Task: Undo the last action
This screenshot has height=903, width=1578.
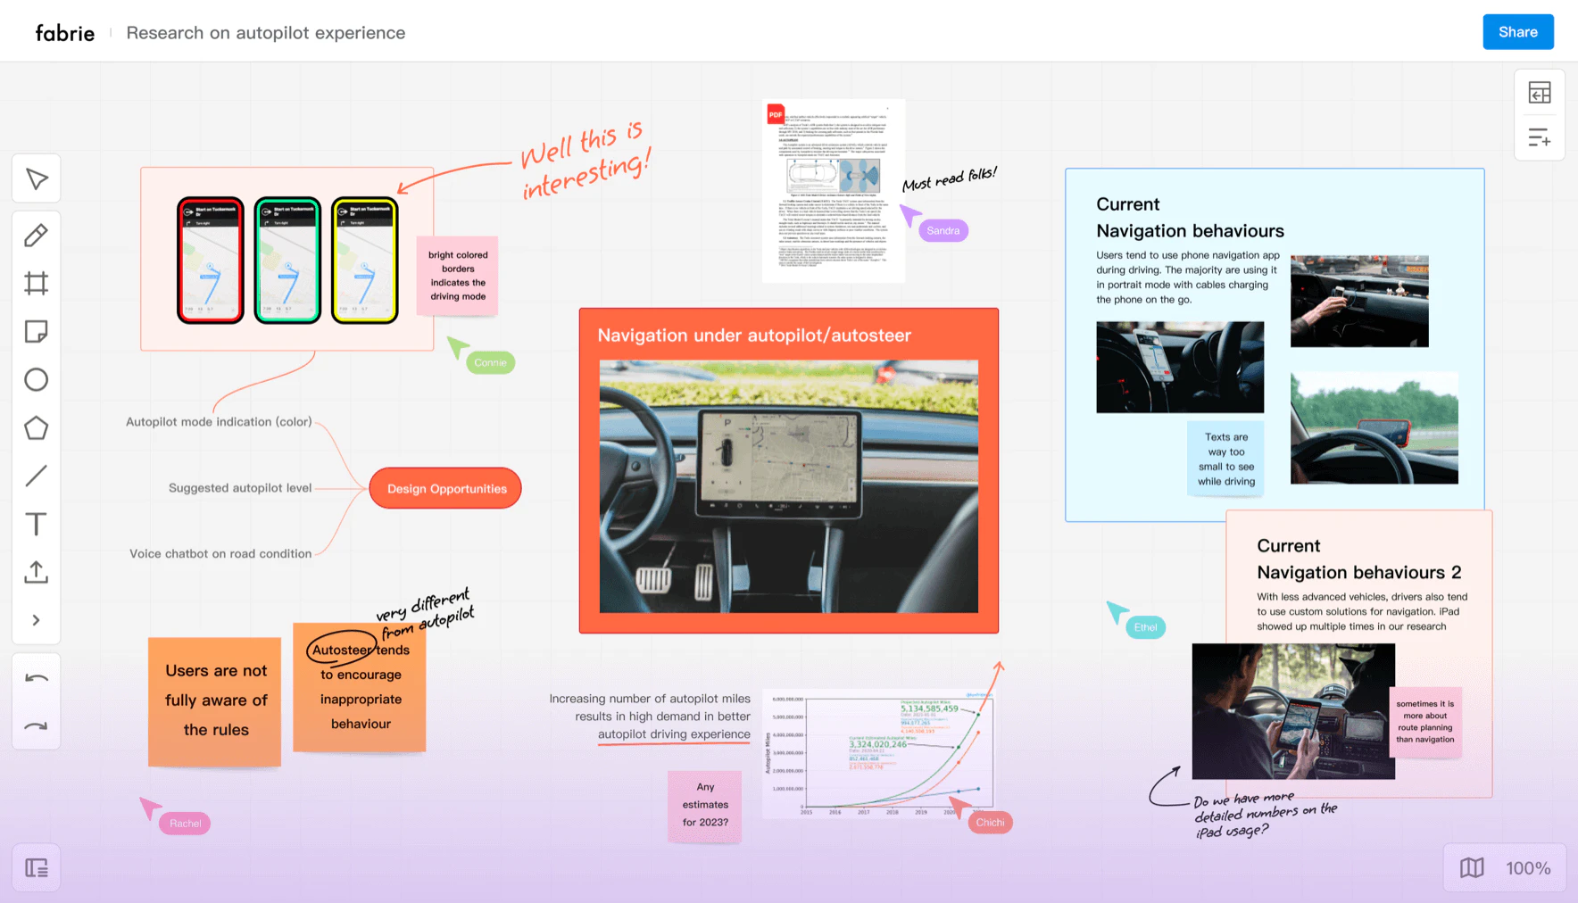Action: (37, 678)
